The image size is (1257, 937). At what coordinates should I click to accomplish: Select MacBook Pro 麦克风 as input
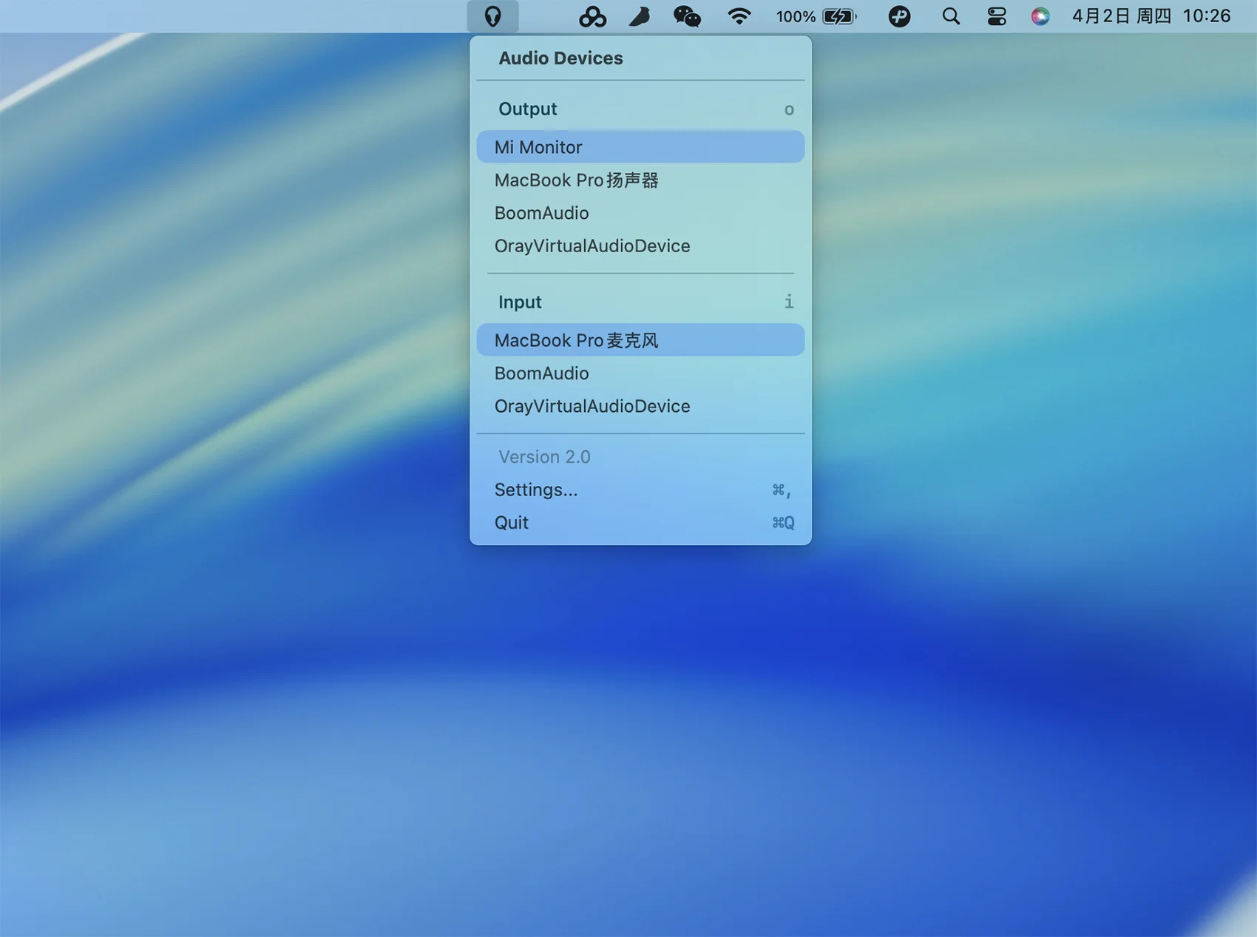(640, 340)
